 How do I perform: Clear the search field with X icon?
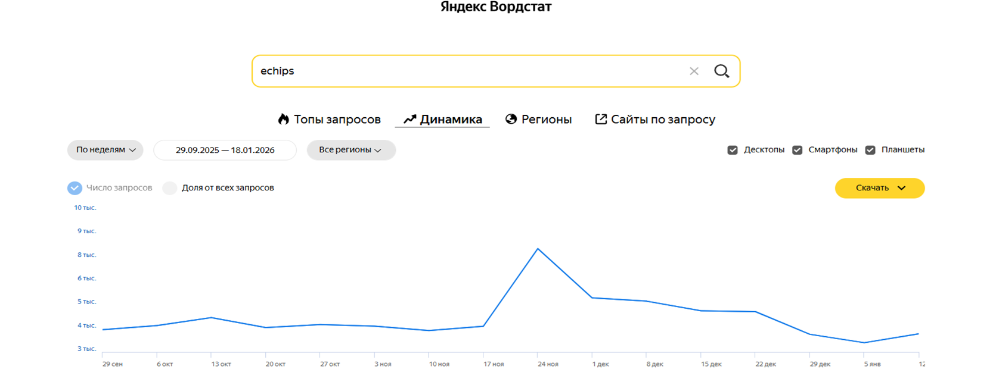pyautogui.click(x=694, y=71)
